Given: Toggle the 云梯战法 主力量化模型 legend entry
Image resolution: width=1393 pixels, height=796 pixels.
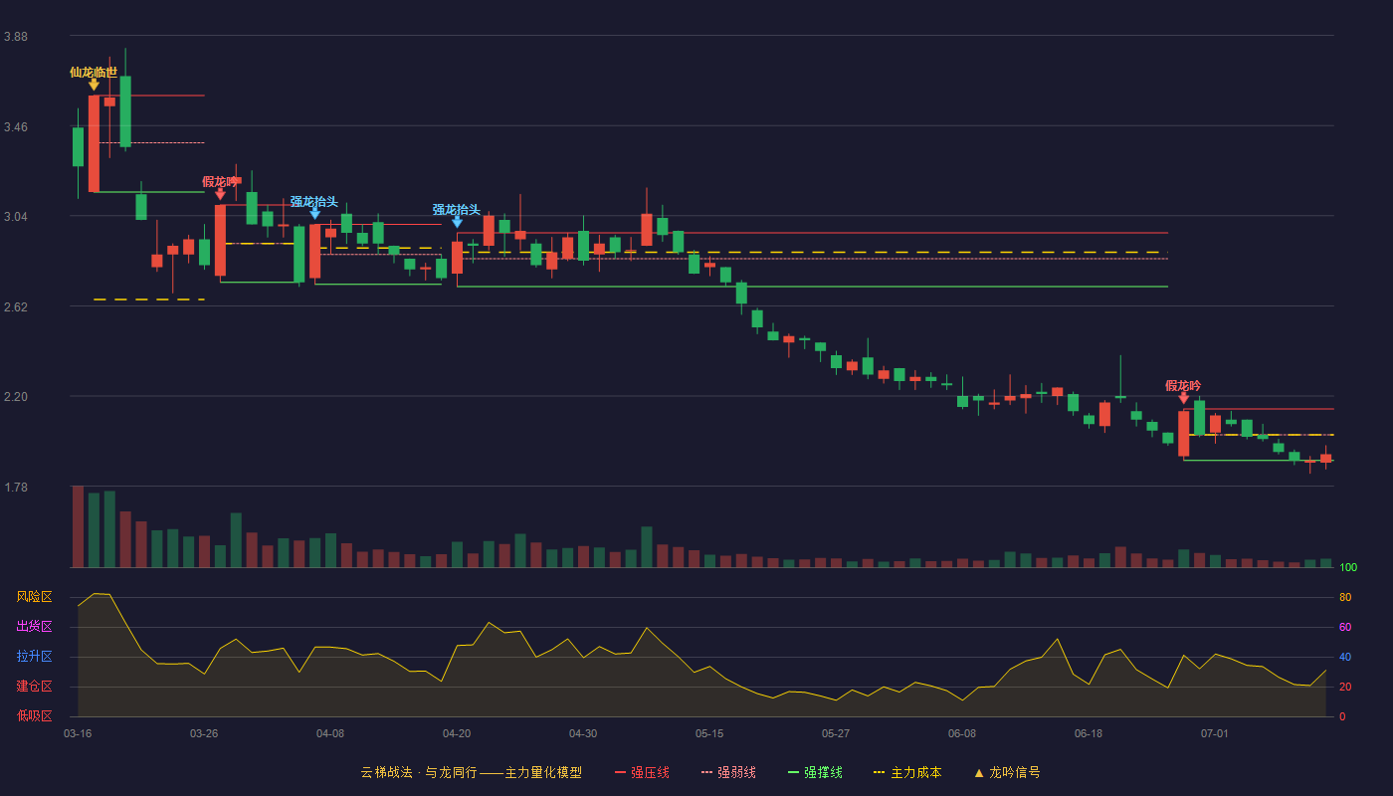Looking at the screenshot, I should click(x=471, y=772).
